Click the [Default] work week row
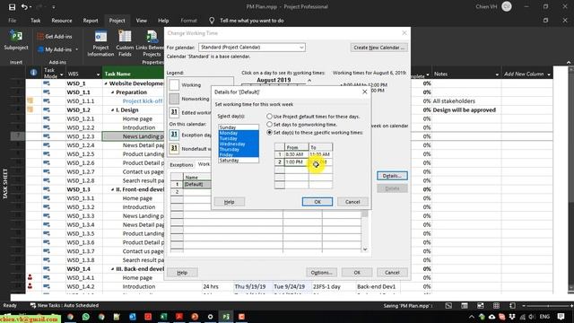Viewport: 574px width, 323px height. [x=197, y=184]
